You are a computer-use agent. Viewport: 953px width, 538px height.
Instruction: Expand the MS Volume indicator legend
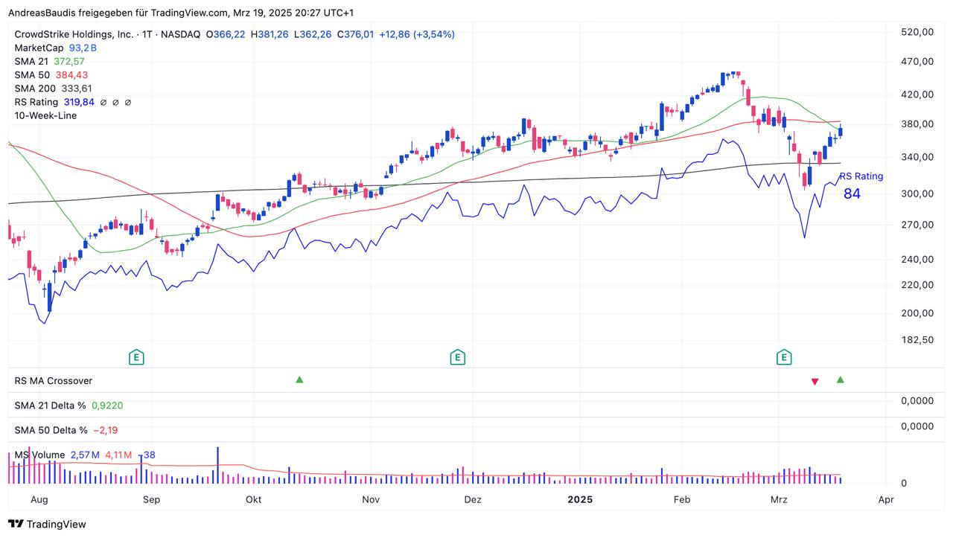(x=39, y=455)
